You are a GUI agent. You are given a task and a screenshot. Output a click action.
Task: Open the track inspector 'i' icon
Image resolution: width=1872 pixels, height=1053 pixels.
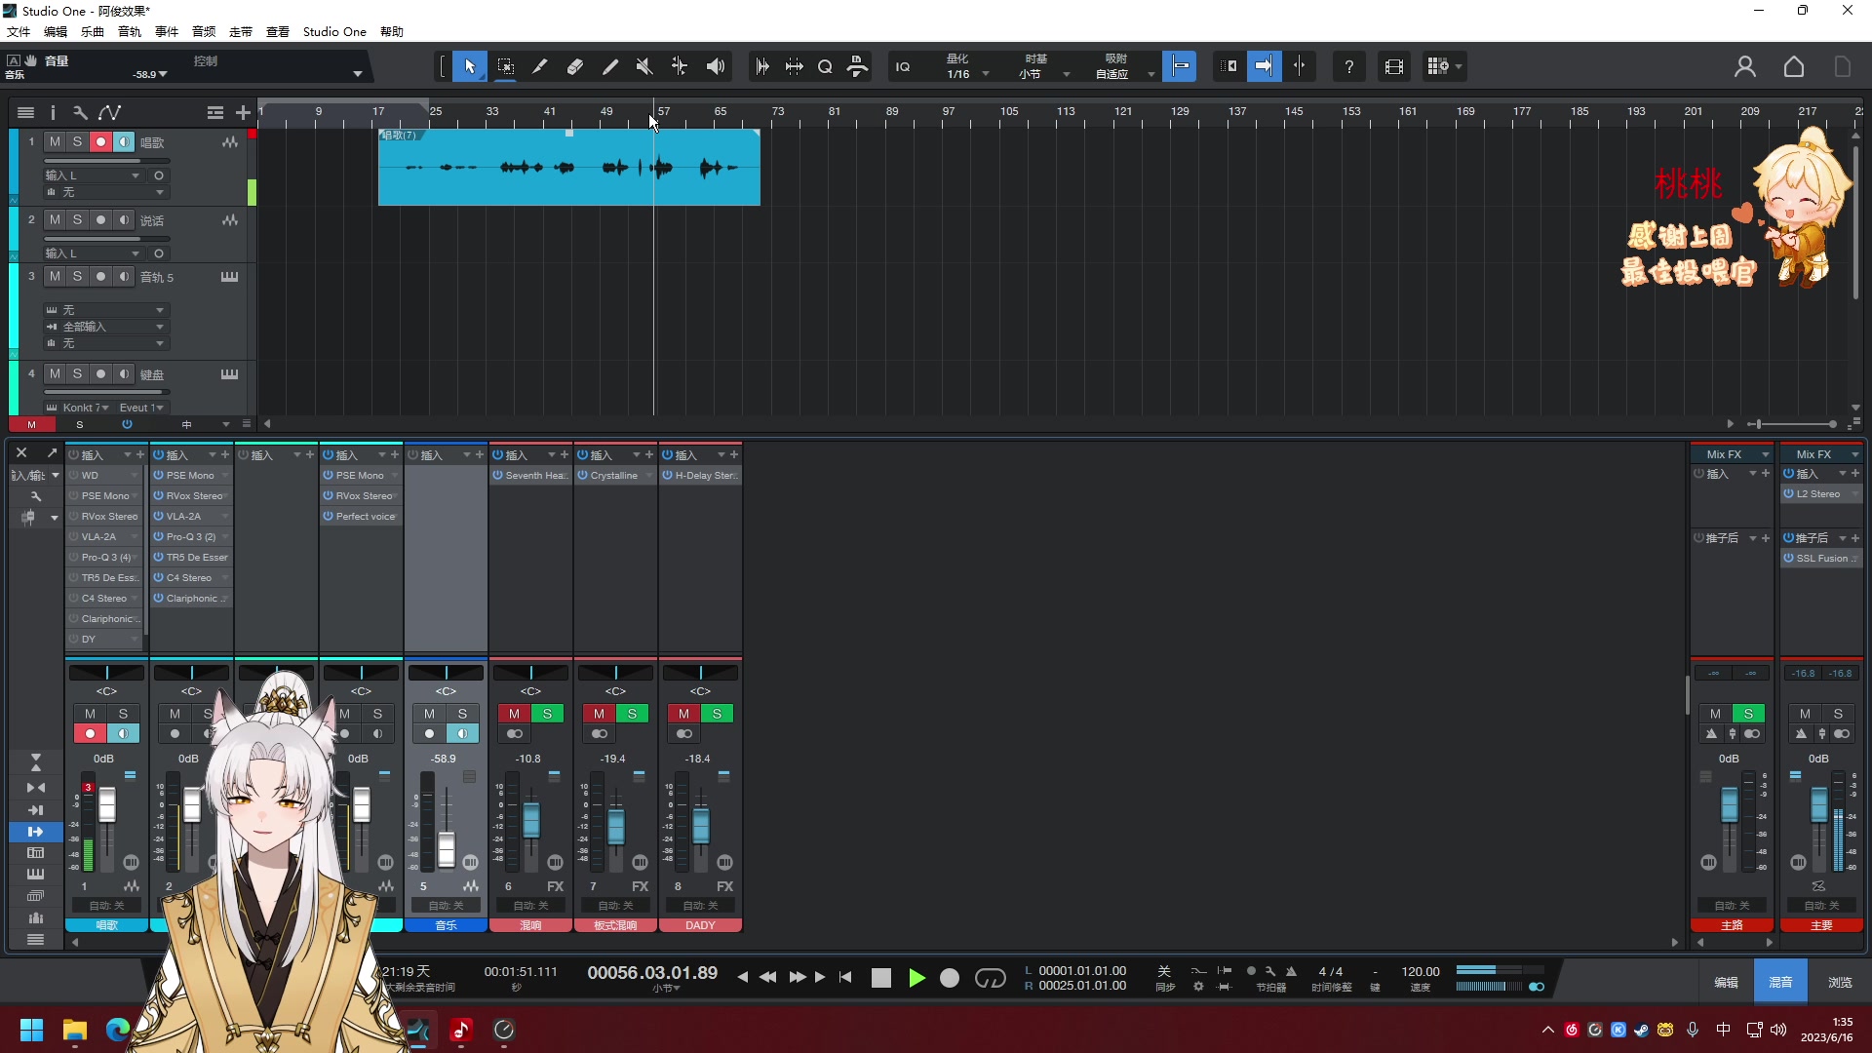pyautogui.click(x=53, y=112)
